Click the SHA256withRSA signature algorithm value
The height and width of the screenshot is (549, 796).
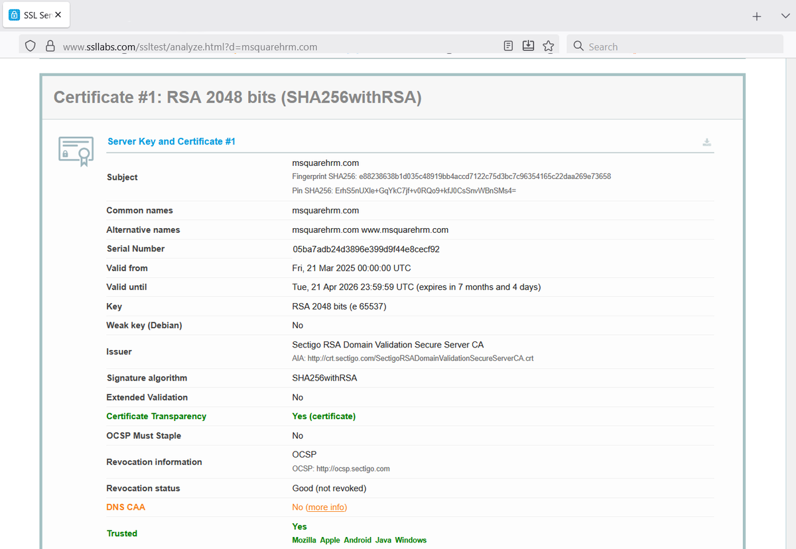(x=324, y=378)
